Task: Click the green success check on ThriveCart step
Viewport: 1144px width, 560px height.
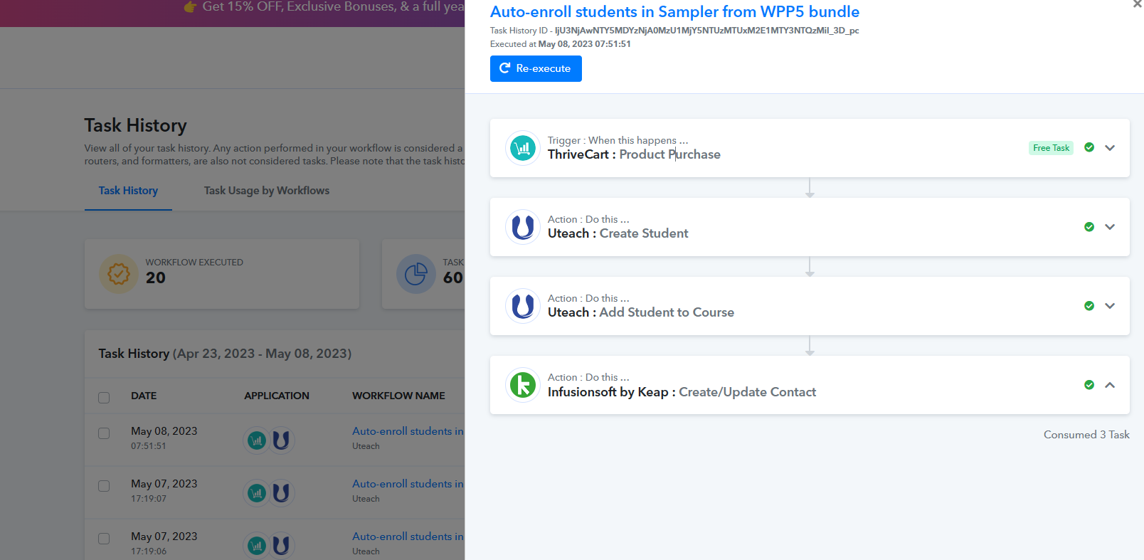Action: [x=1089, y=147]
